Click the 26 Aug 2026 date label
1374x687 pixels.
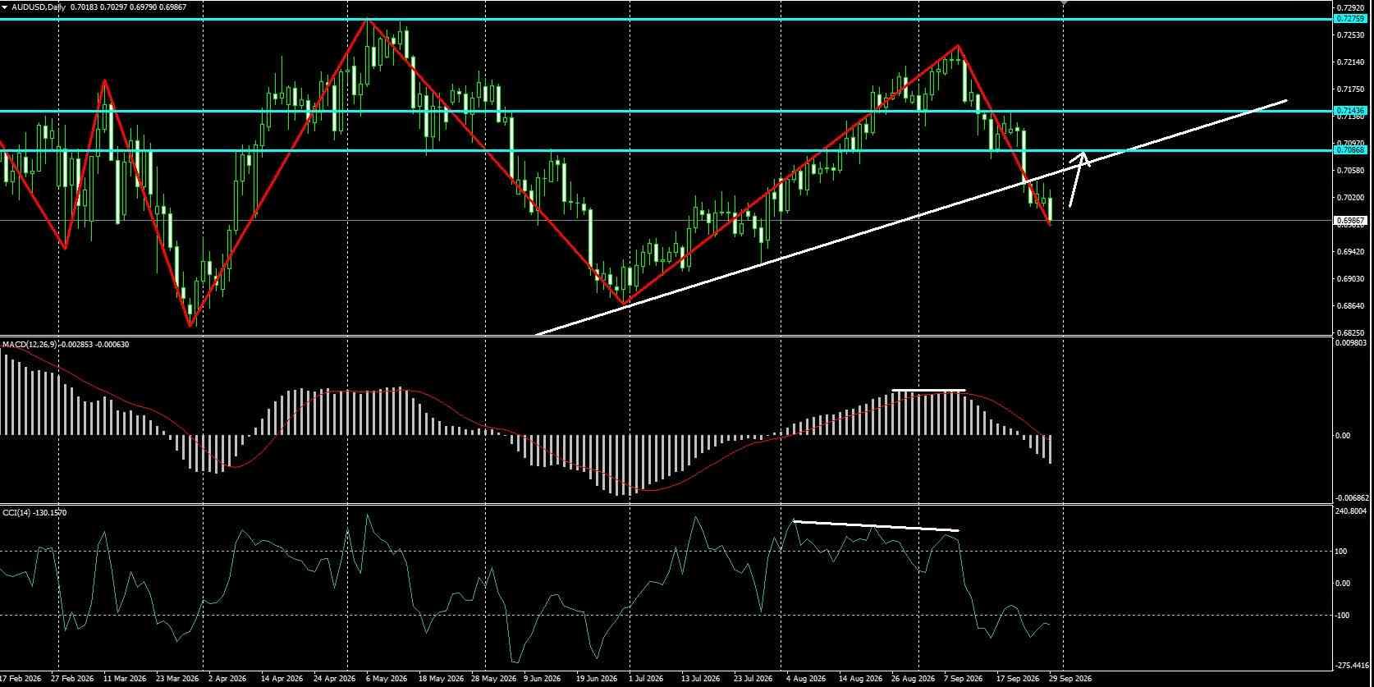(914, 679)
